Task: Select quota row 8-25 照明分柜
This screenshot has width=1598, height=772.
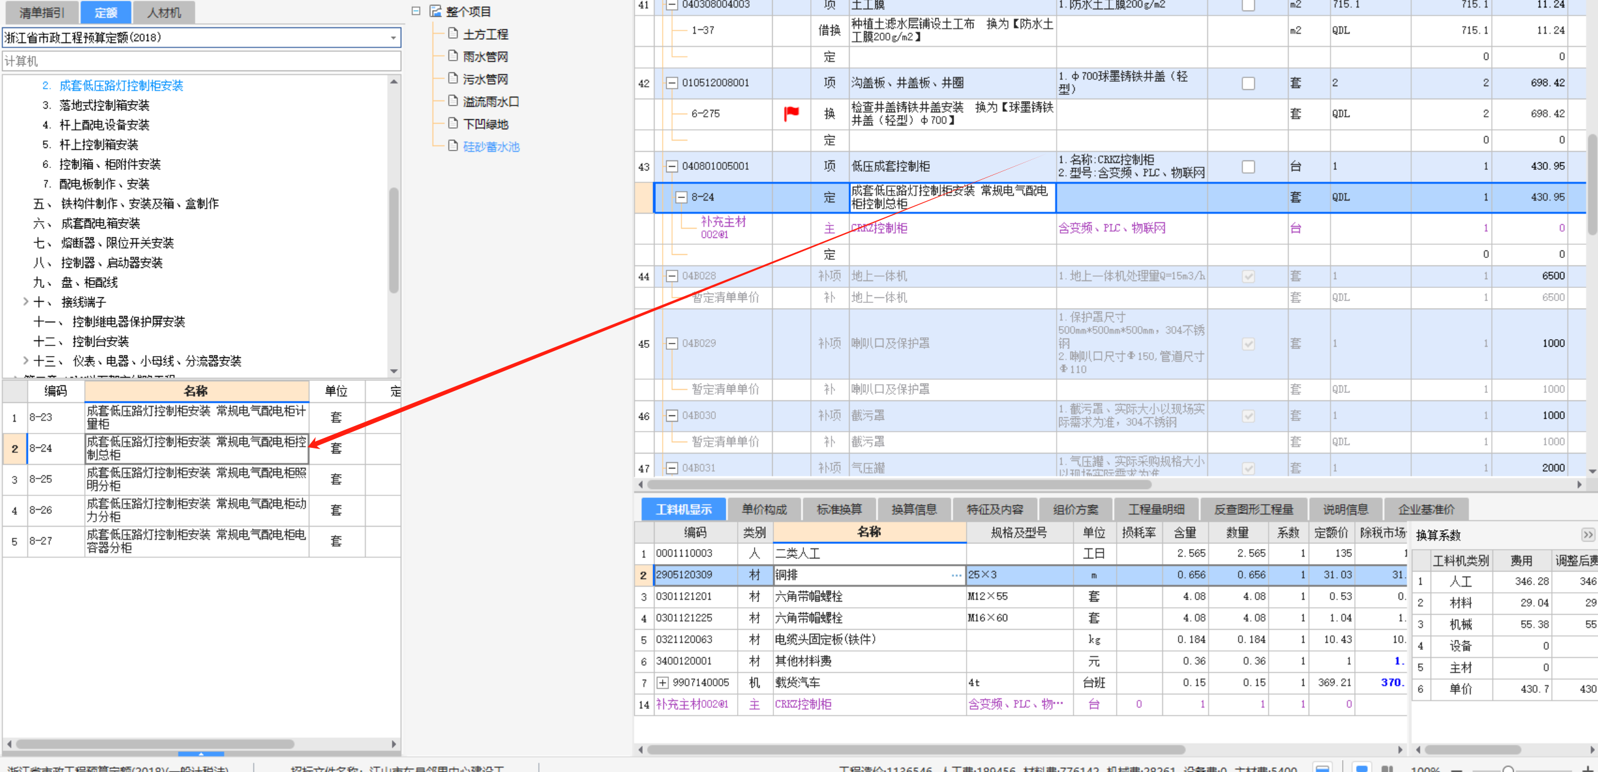Action: pos(201,479)
